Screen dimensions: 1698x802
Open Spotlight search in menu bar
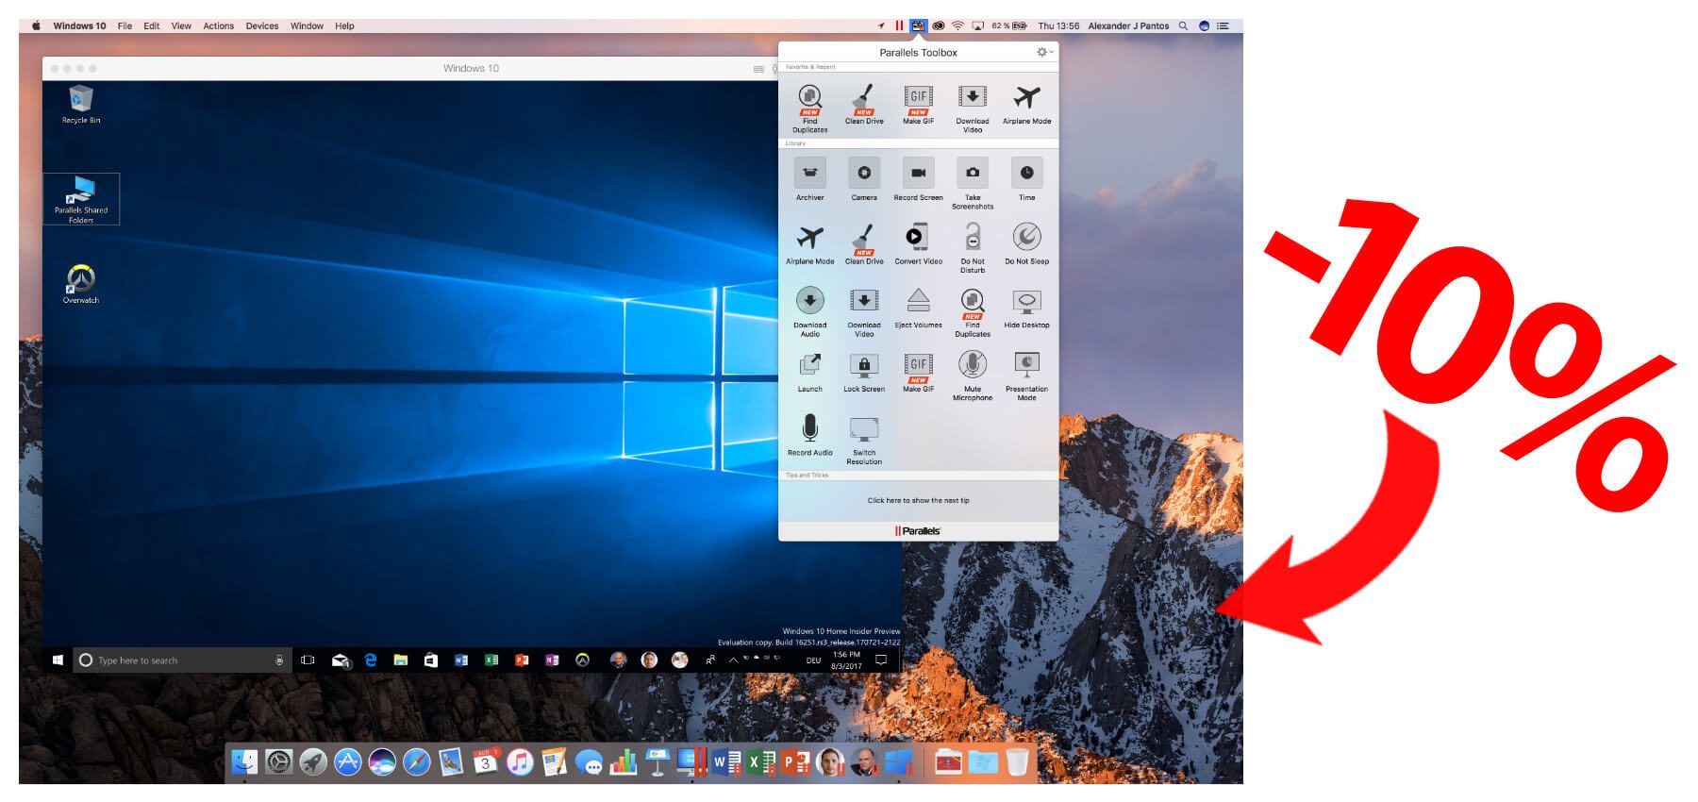[1182, 25]
